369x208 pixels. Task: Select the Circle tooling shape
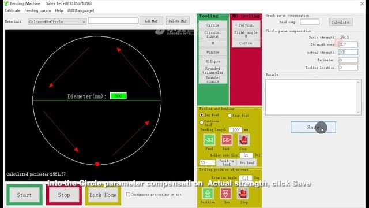coord(213,25)
